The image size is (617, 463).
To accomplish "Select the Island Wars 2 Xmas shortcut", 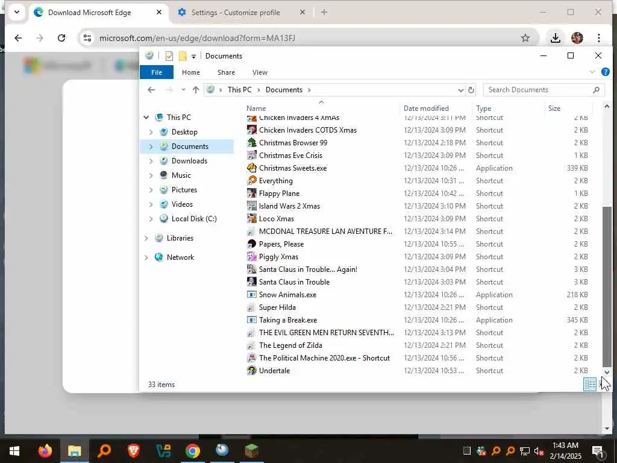I will coord(289,206).
